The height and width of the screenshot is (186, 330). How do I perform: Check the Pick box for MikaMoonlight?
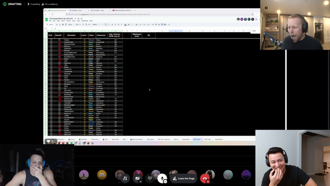pyautogui.click(x=51, y=105)
